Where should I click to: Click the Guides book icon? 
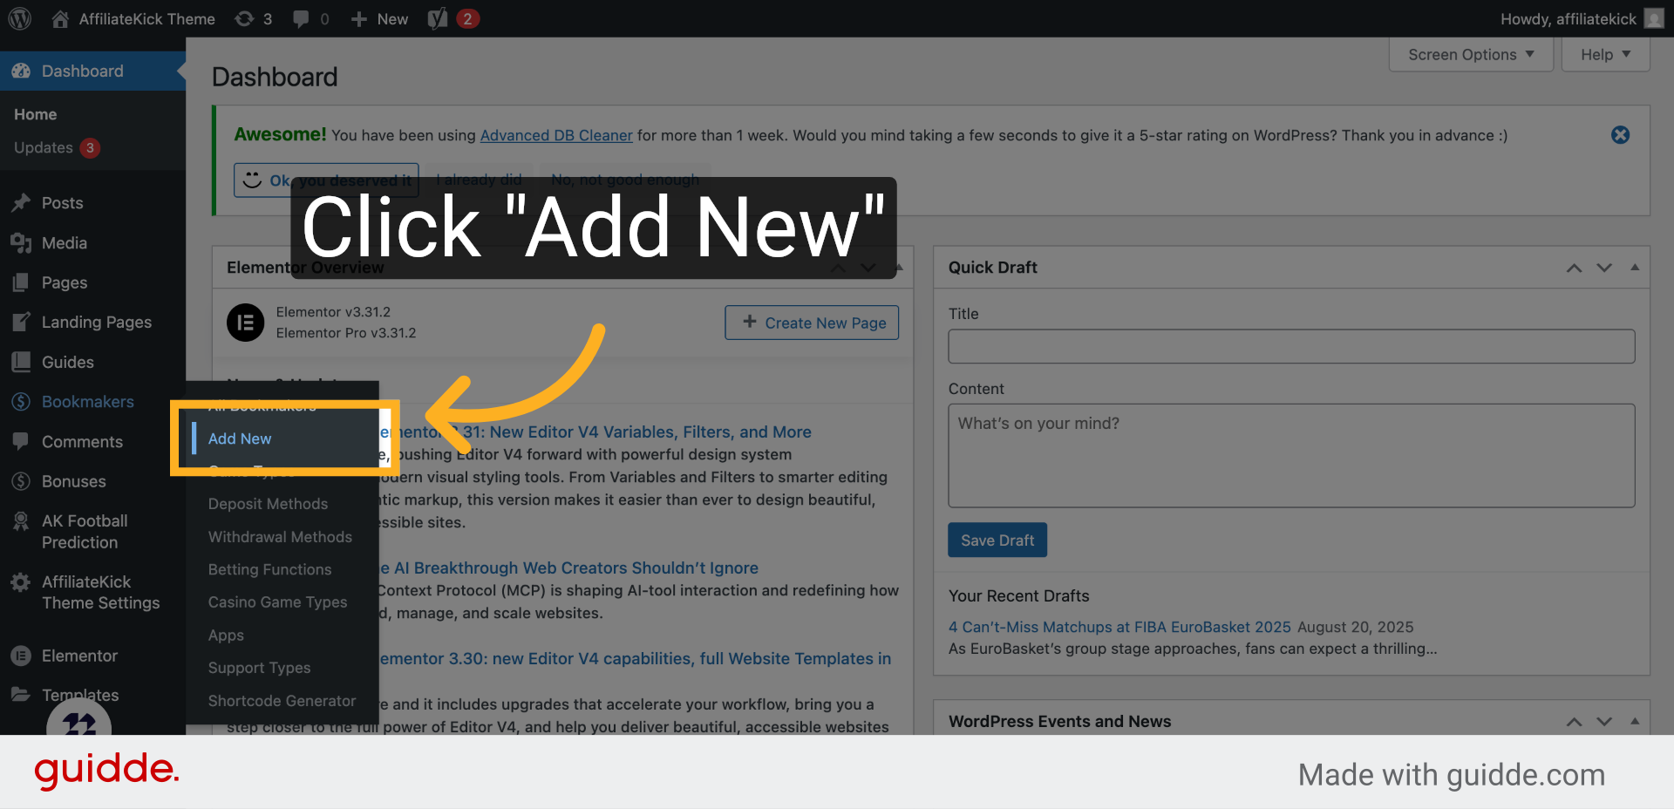21,362
